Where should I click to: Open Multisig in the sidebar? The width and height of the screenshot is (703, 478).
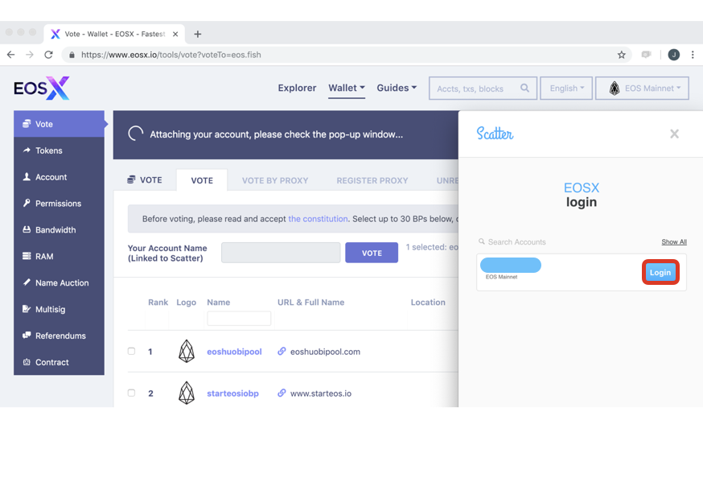click(x=60, y=309)
